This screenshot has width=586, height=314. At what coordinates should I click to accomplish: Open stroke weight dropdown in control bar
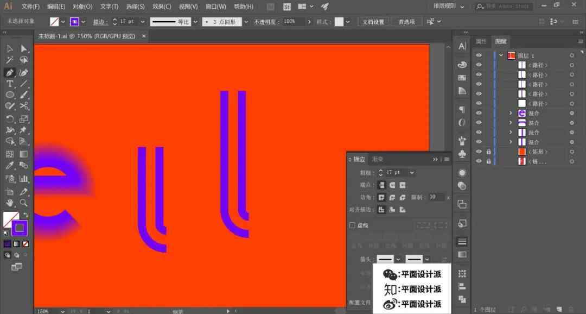142,22
